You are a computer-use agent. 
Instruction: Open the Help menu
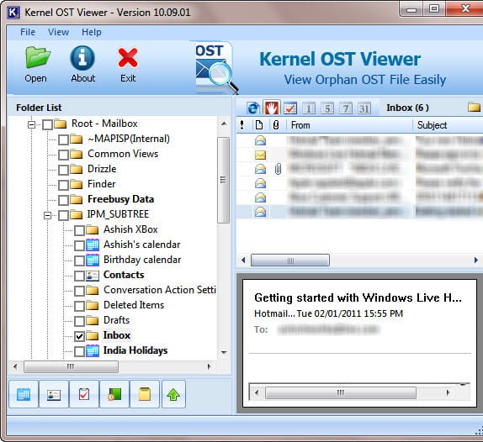(x=92, y=32)
